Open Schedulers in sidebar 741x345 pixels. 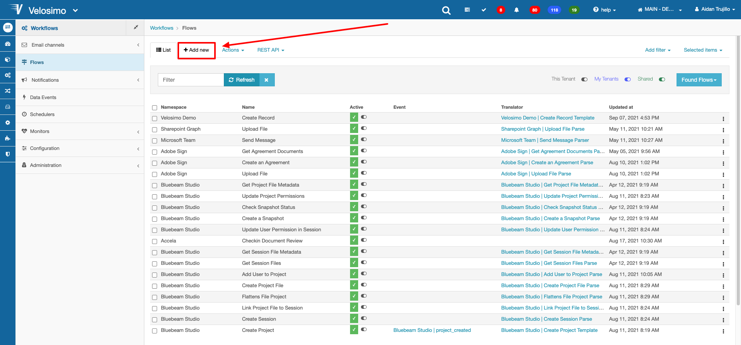80,114
